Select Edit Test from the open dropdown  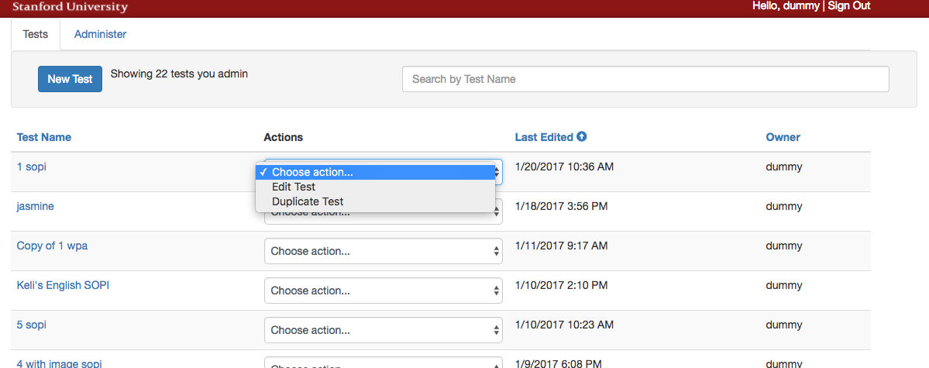click(x=294, y=187)
